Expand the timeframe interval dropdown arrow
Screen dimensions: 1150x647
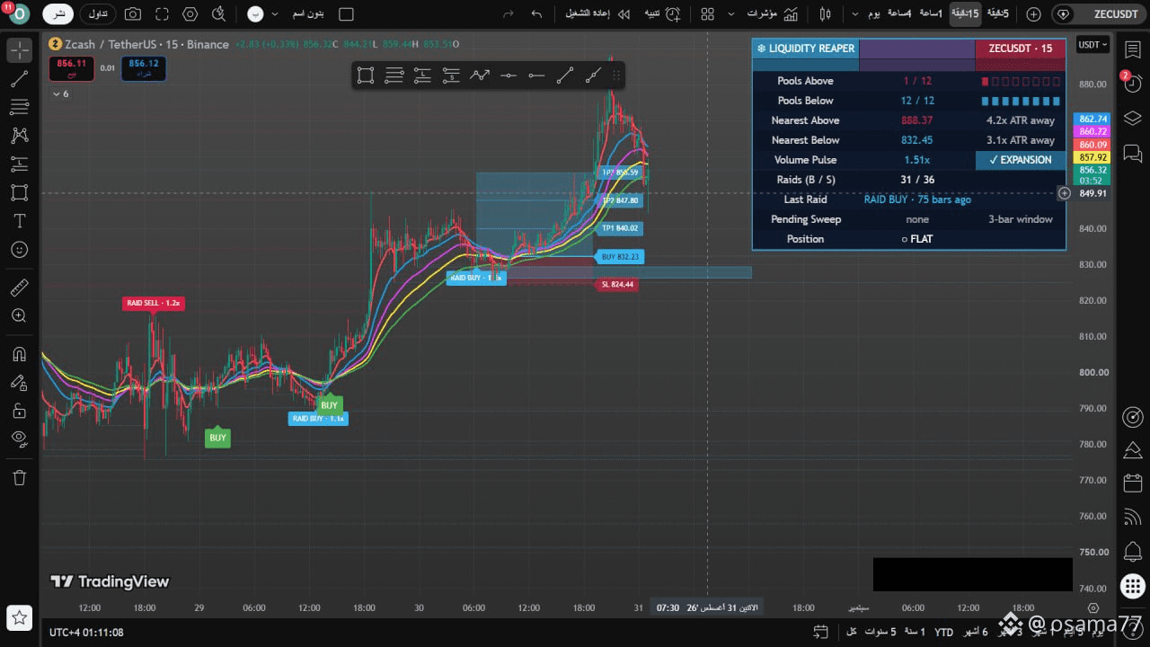854,14
